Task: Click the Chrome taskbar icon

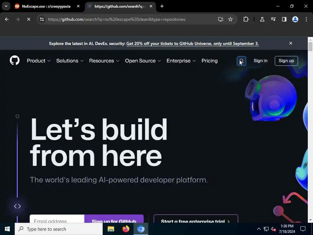Action: (x=141, y=229)
